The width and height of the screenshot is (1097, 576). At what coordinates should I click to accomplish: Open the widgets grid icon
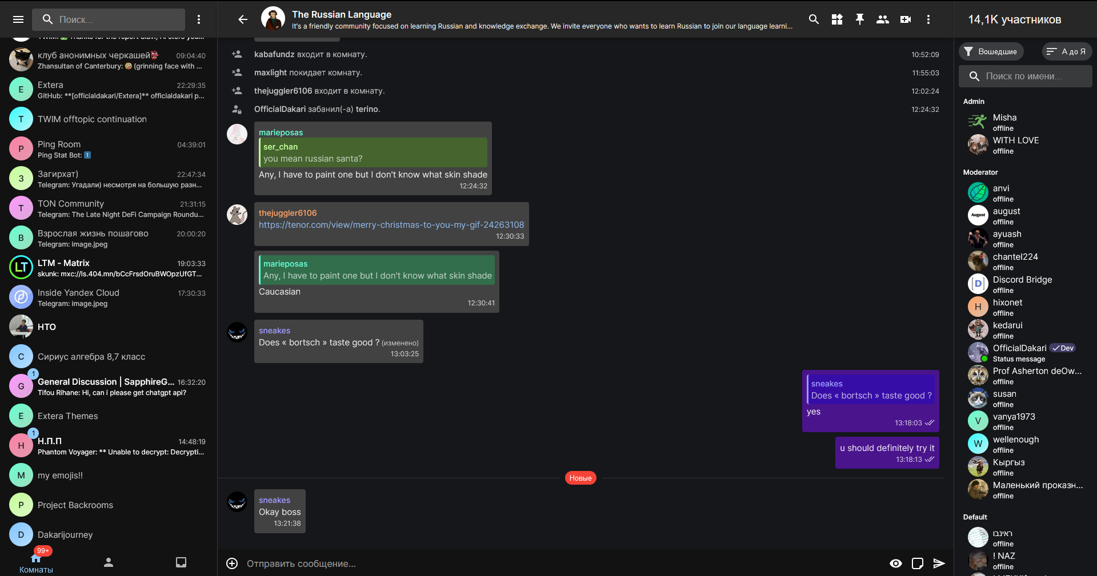click(x=837, y=19)
